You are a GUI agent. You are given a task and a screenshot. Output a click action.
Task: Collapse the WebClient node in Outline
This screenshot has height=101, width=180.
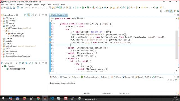[x=2, y=66]
